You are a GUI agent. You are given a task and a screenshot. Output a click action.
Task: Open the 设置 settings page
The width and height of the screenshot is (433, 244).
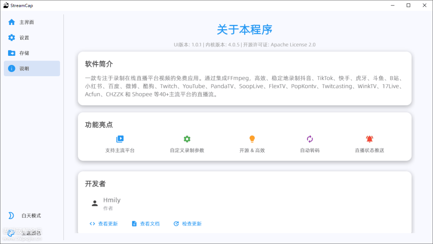pyautogui.click(x=32, y=38)
